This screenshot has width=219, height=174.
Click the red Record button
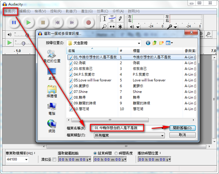pos(88,23)
